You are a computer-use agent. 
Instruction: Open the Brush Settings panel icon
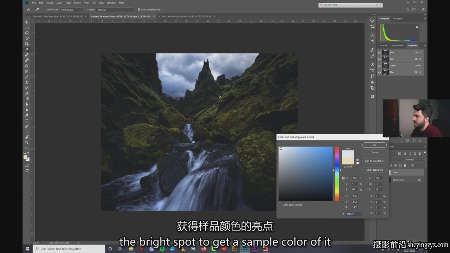373,21
